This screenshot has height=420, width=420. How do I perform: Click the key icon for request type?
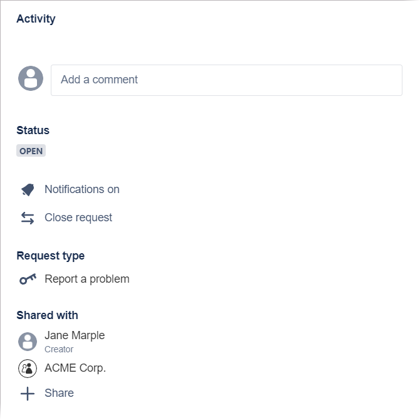28,279
